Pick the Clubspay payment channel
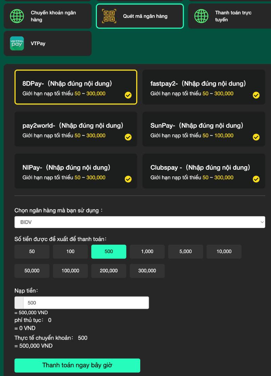This screenshot has height=376, width=271. 204,171
